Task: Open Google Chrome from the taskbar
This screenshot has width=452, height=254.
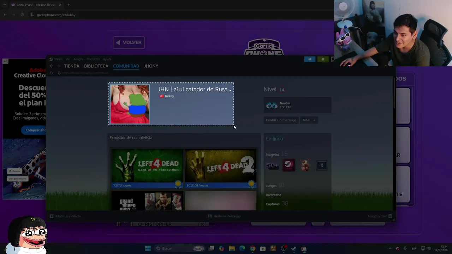Action: click(252, 249)
